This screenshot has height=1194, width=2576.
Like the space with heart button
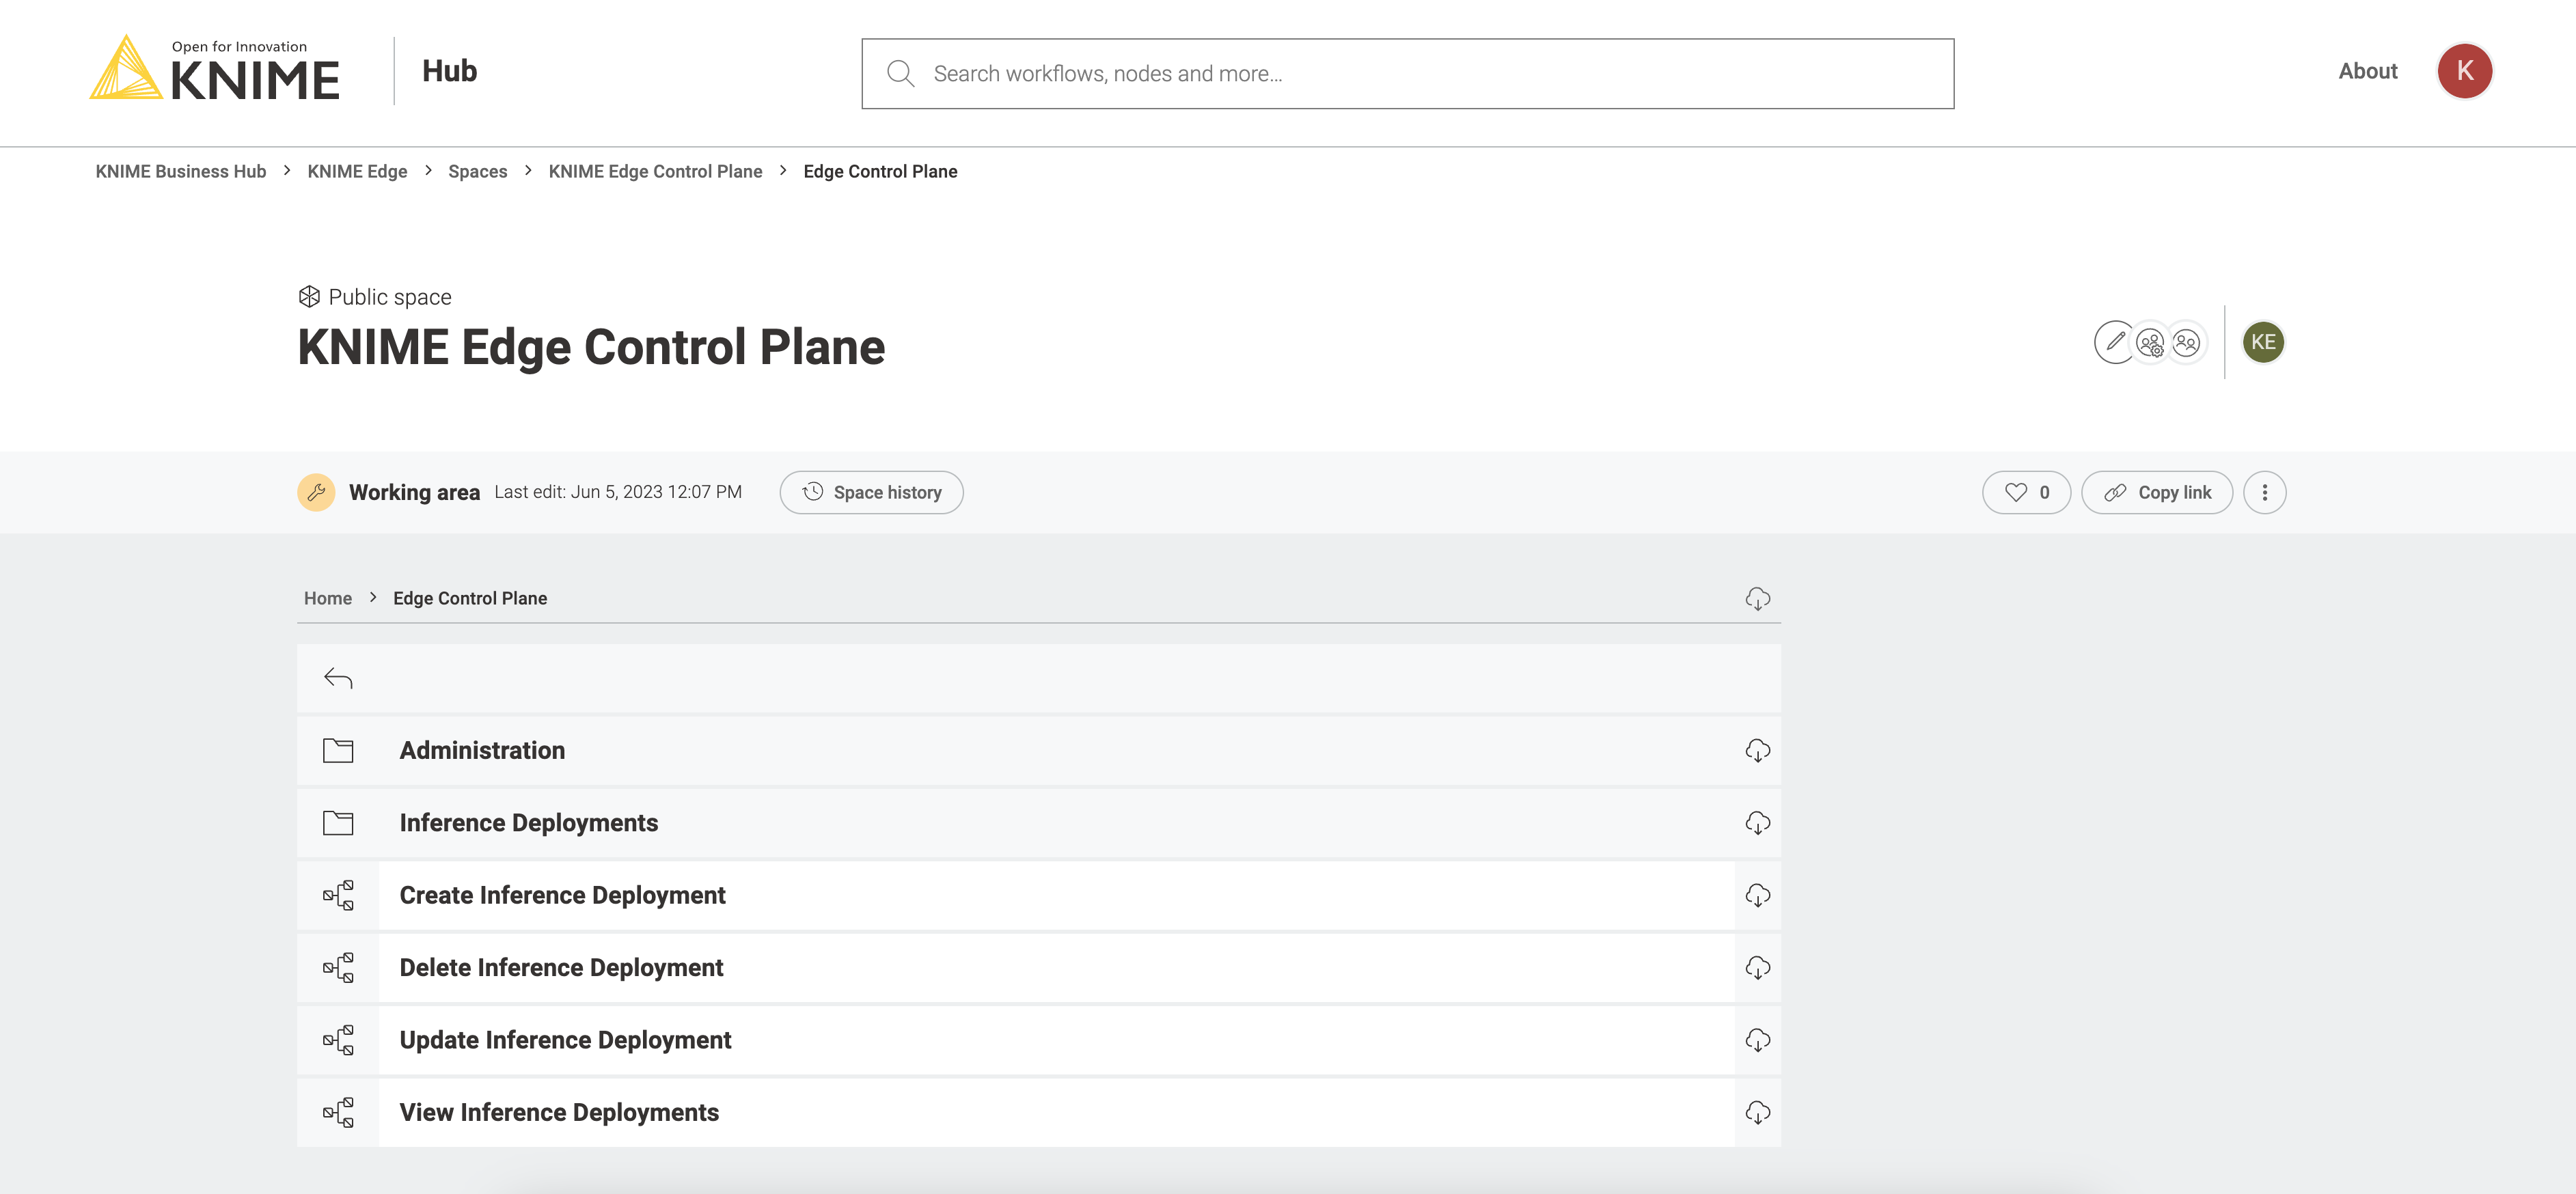(x=2026, y=492)
